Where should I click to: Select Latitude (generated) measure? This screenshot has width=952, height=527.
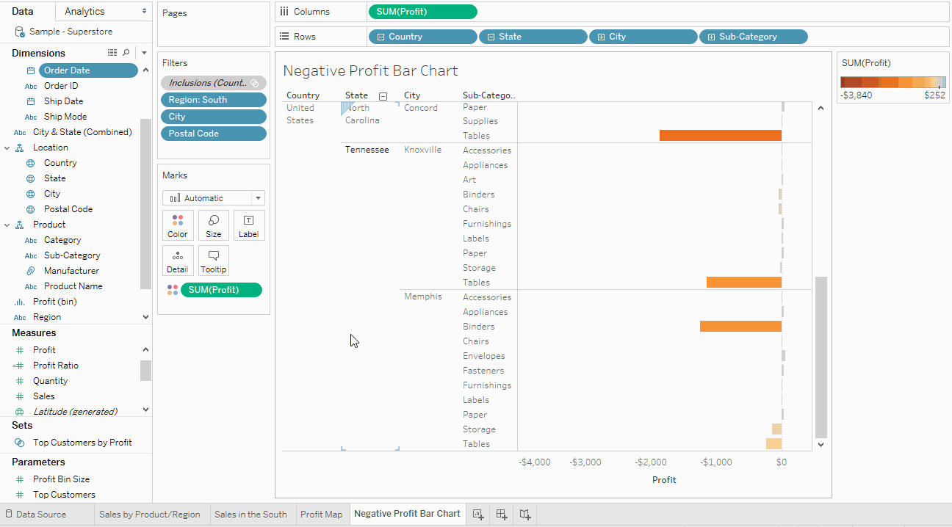(x=75, y=412)
